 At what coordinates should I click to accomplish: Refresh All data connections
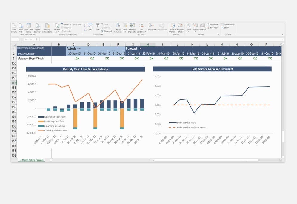57,27
